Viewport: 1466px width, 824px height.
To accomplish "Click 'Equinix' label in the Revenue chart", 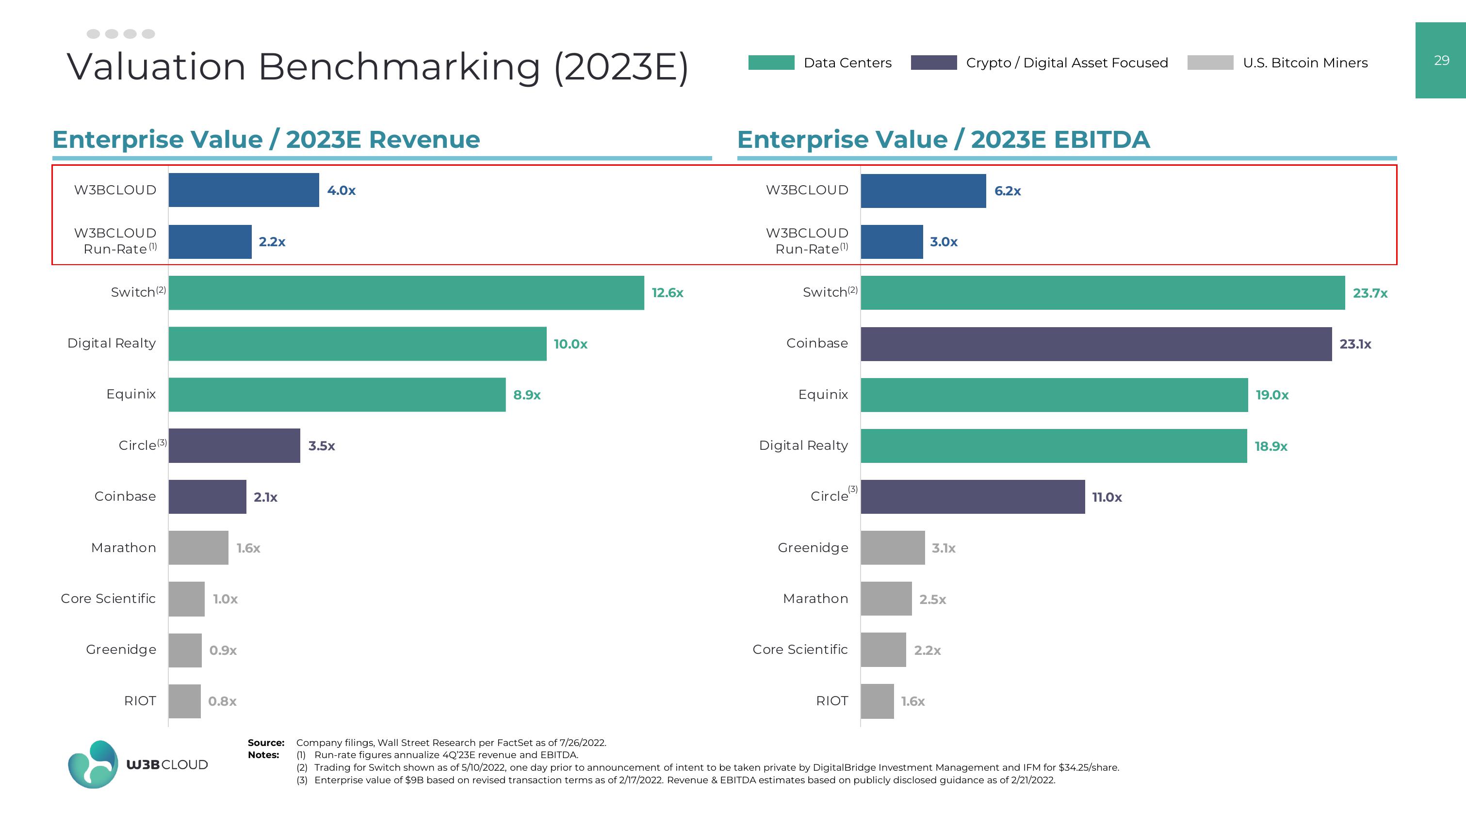I will (x=131, y=394).
